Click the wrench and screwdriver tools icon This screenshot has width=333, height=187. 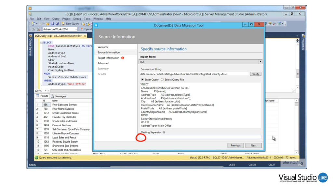pyautogui.click(x=274, y=24)
